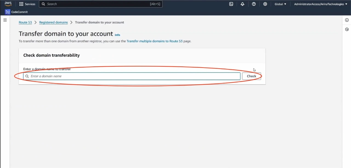Image resolution: width=351 pixels, height=168 pixels.
Task: Expand the Global region dropdown
Action: click(x=280, y=4)
